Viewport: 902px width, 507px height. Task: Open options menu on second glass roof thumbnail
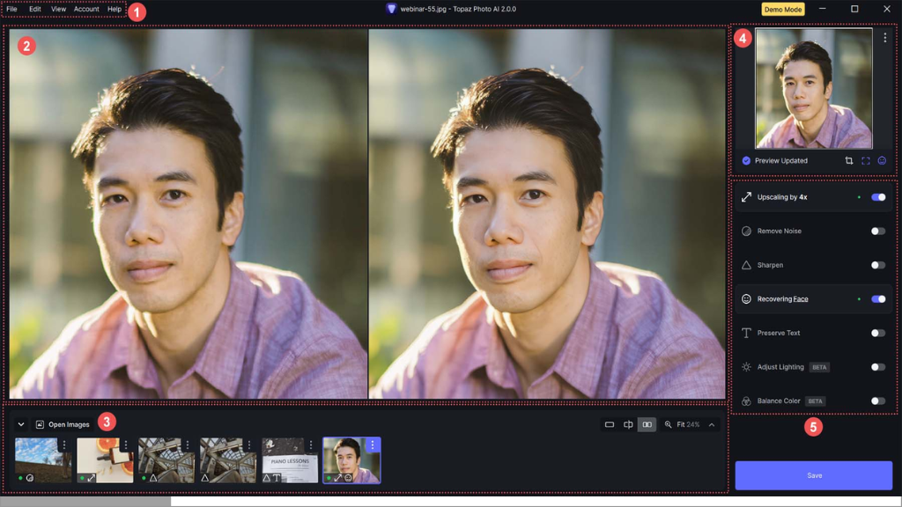pyautogui.click(x=248, y=445)
